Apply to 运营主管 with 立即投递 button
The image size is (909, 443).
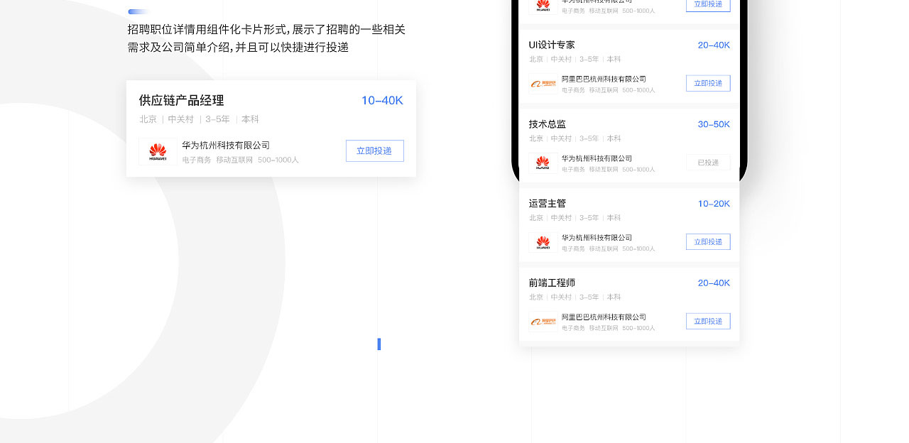[x=708, y=242]
